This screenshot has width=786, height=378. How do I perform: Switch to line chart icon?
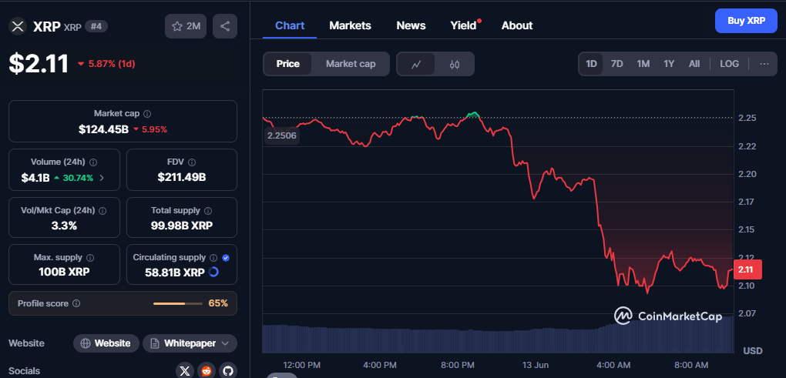click(416, 64)
